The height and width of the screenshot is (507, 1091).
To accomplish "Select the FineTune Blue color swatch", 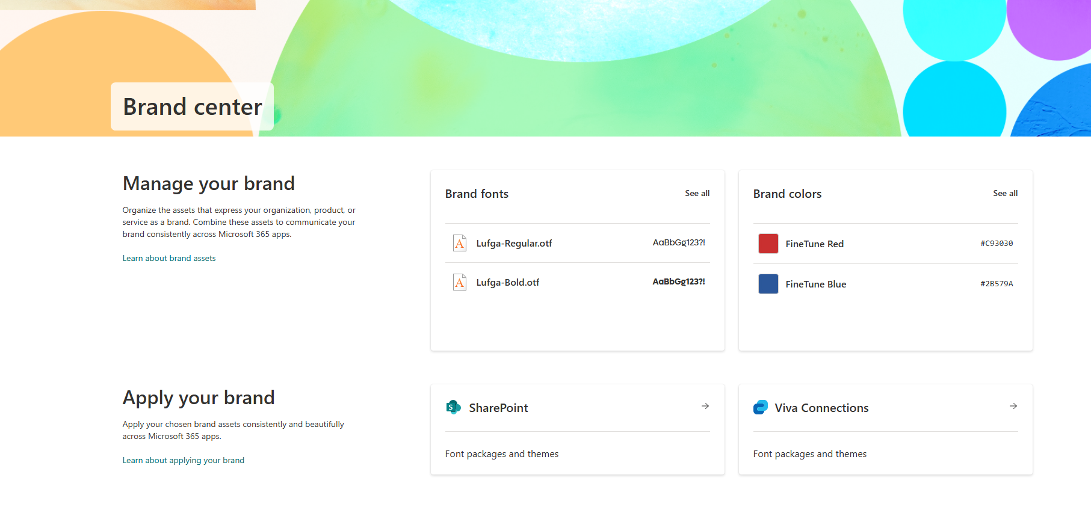I will pyautogui.click(x=768, y=284).
